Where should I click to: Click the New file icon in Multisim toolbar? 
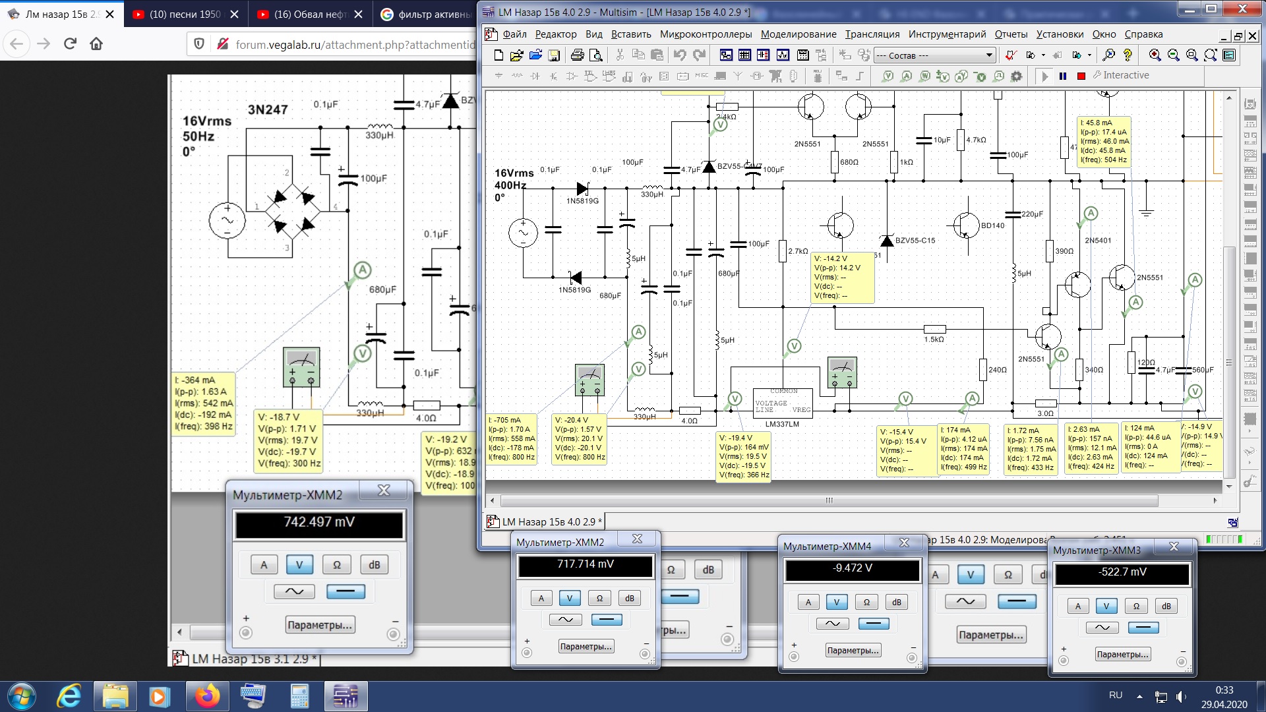pyautogui.click(x=498, y=55)
